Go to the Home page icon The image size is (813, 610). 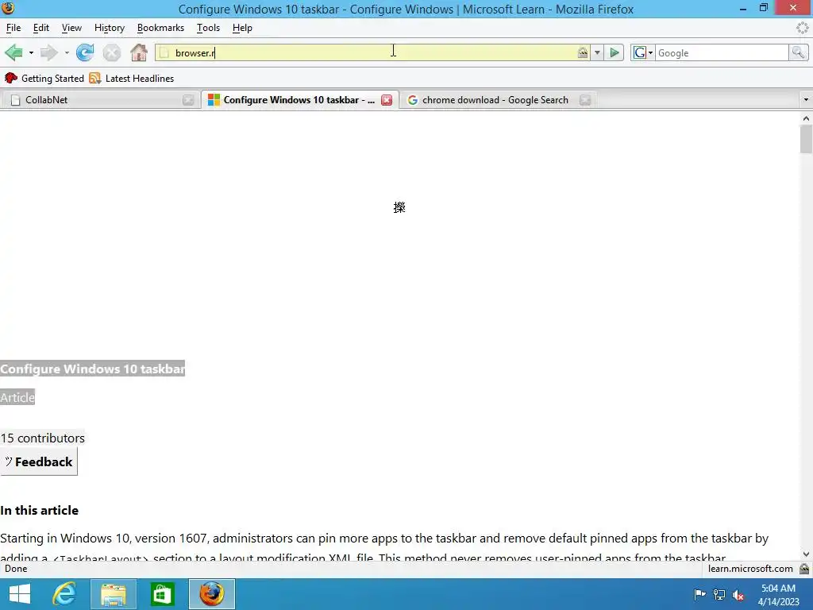[x=138, y=52]
